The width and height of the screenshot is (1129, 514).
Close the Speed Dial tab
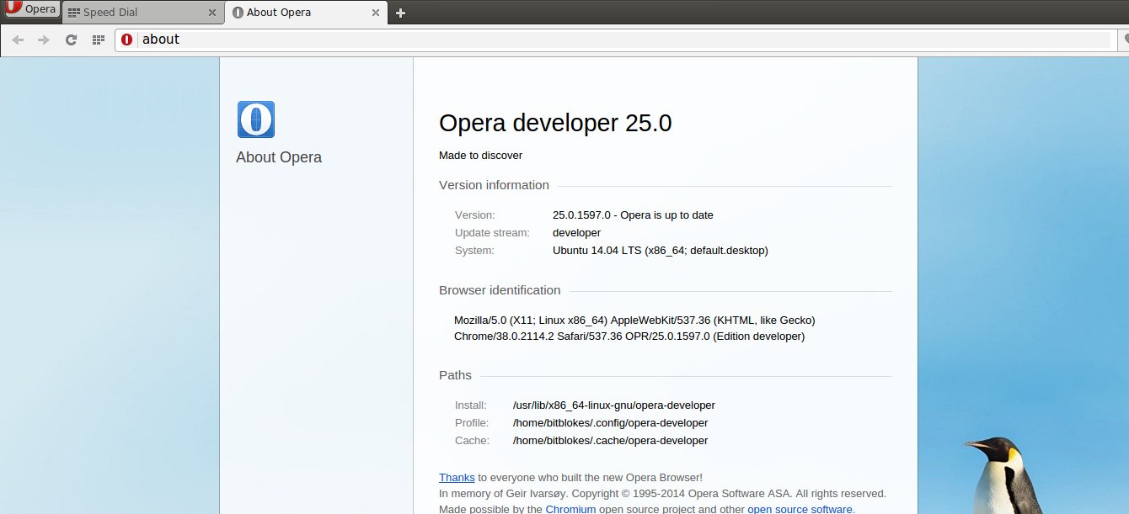tap(212, 13)
